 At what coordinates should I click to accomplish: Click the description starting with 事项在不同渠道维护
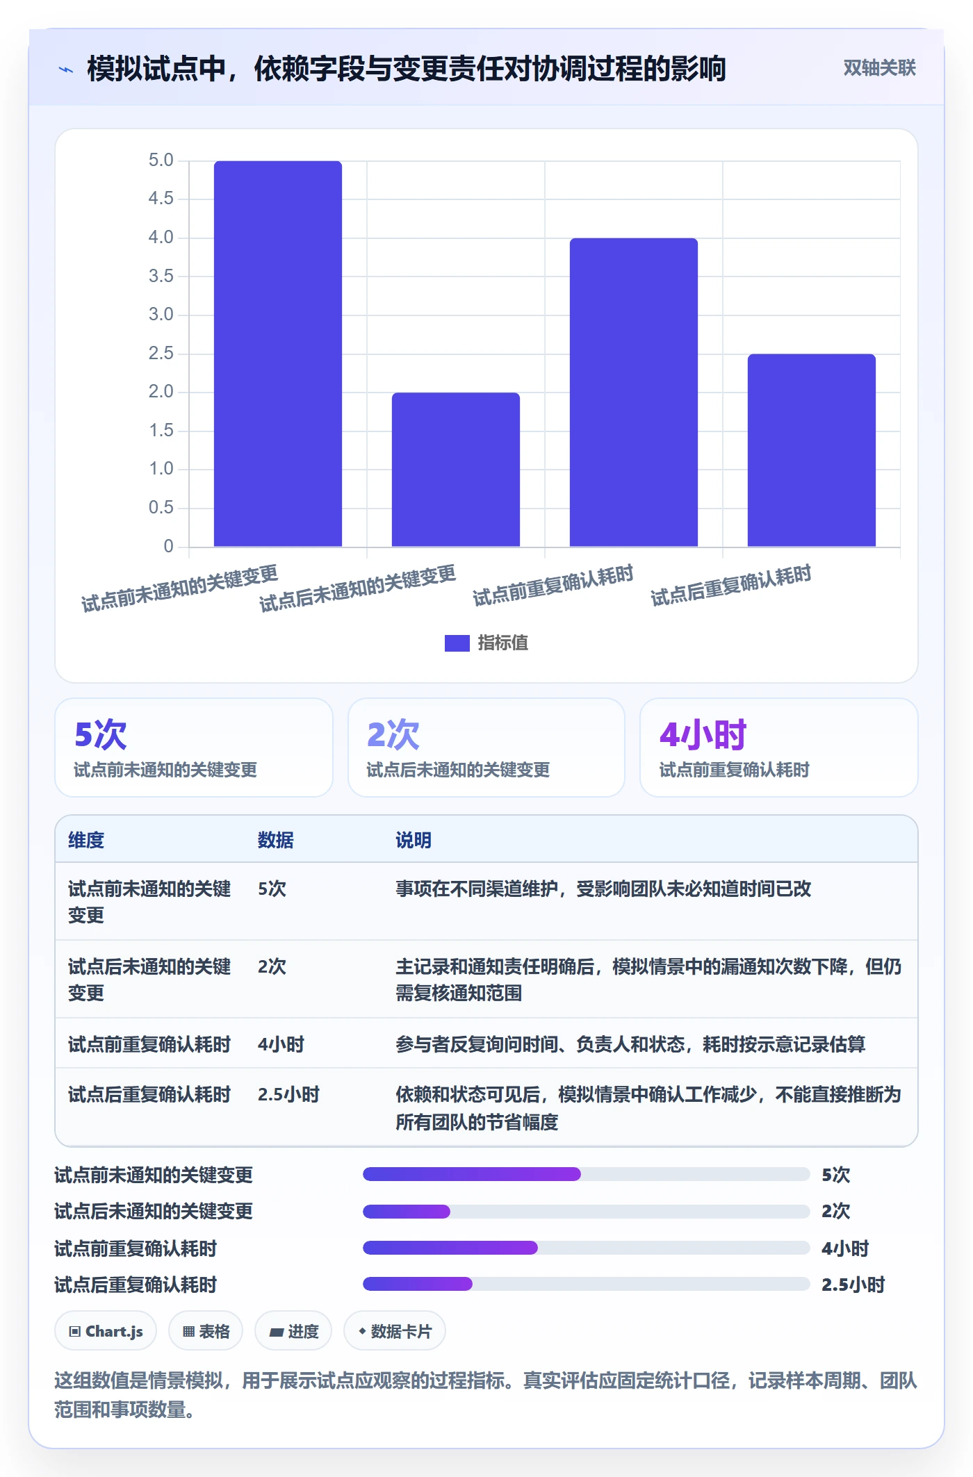603,889
